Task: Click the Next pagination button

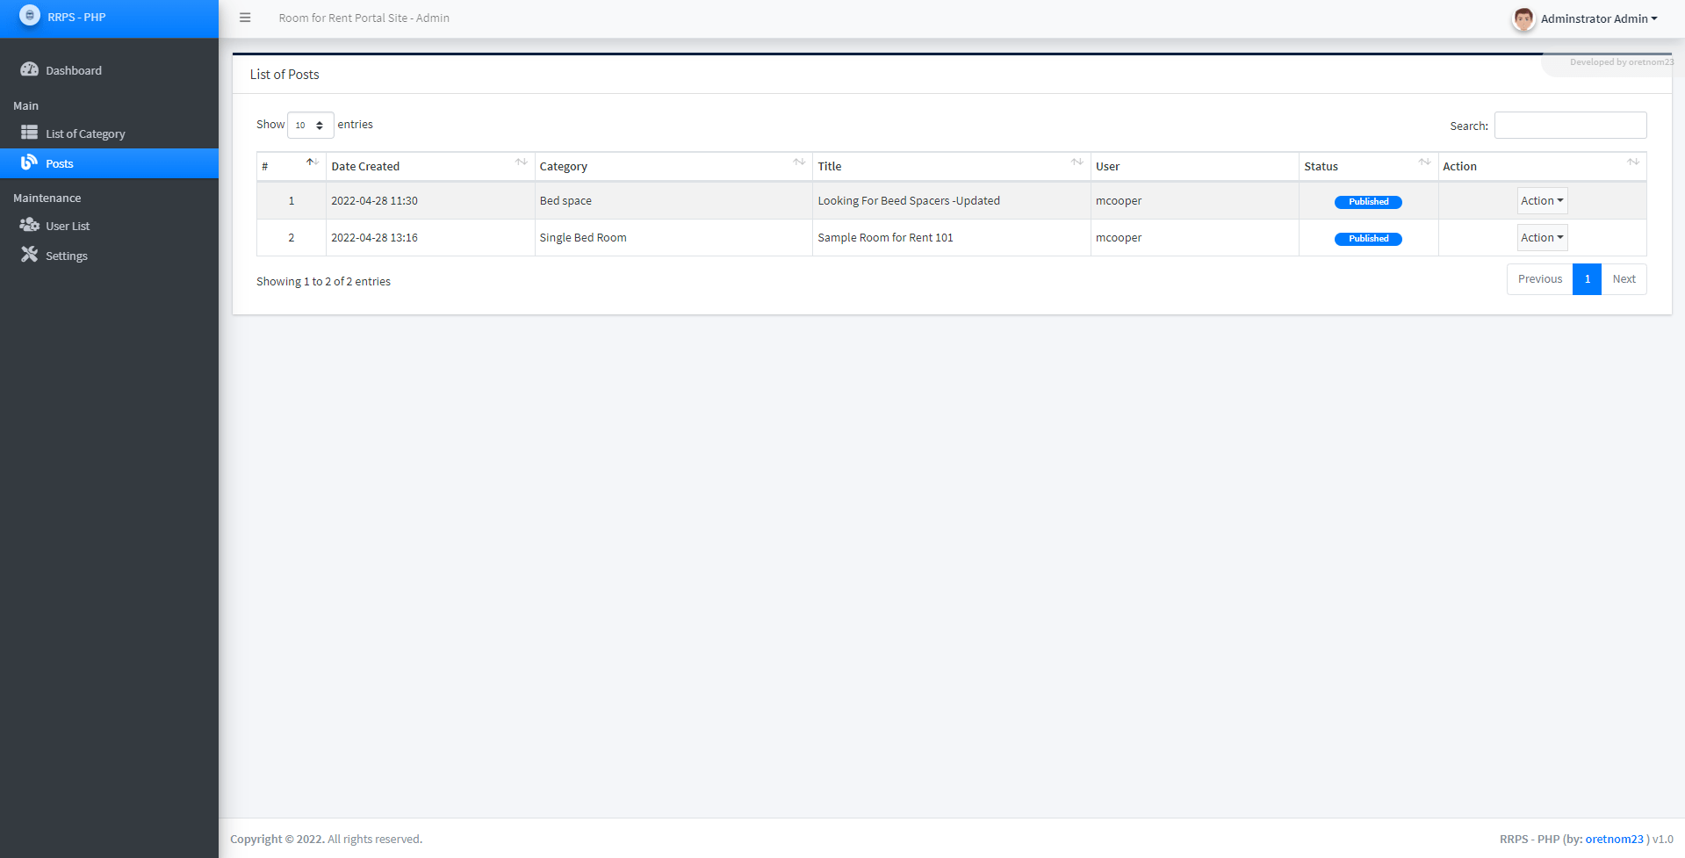Action: coord(1623,278)
